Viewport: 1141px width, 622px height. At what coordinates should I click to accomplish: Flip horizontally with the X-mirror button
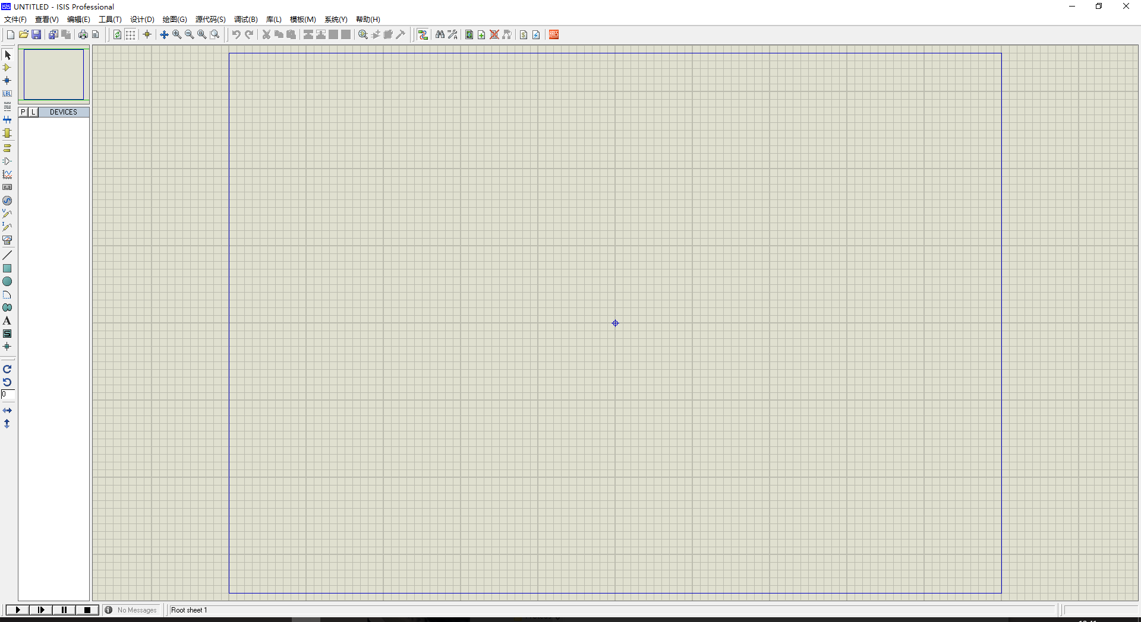coord(7,410)
